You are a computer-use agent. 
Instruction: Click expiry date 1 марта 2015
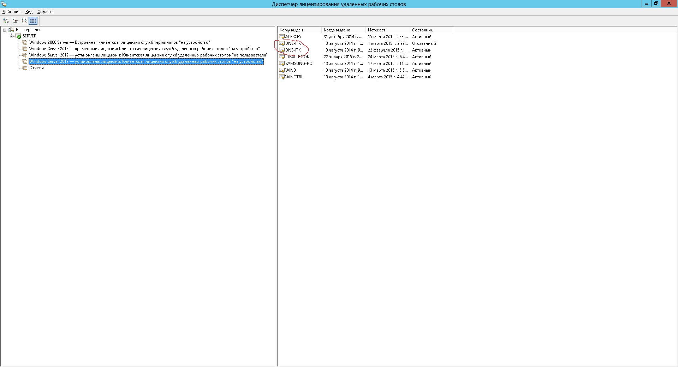(x=388, y=43)
